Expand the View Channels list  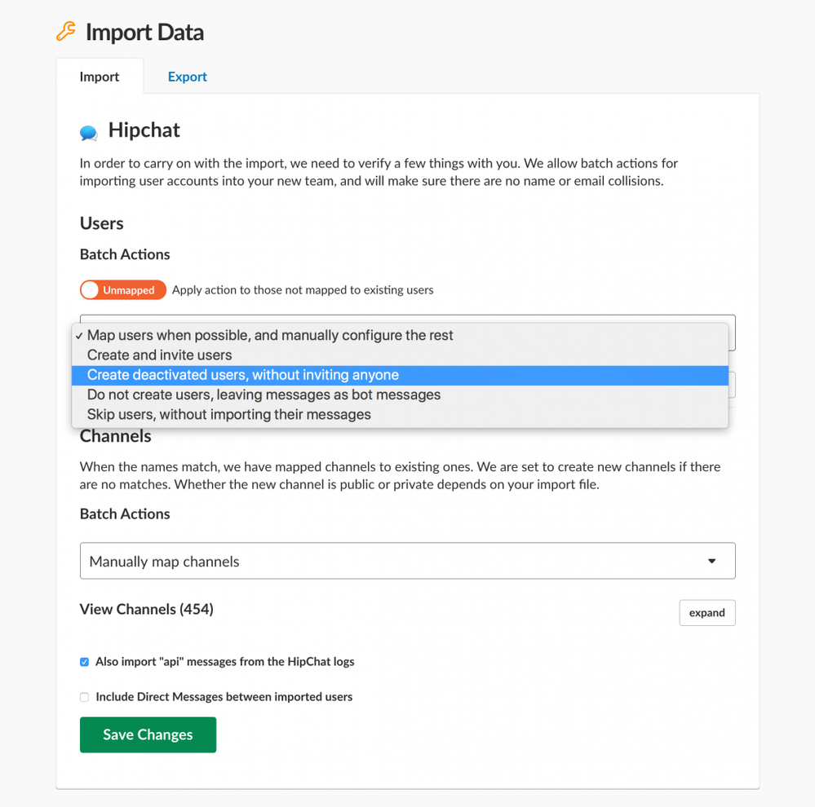click(x=706, y=613)
